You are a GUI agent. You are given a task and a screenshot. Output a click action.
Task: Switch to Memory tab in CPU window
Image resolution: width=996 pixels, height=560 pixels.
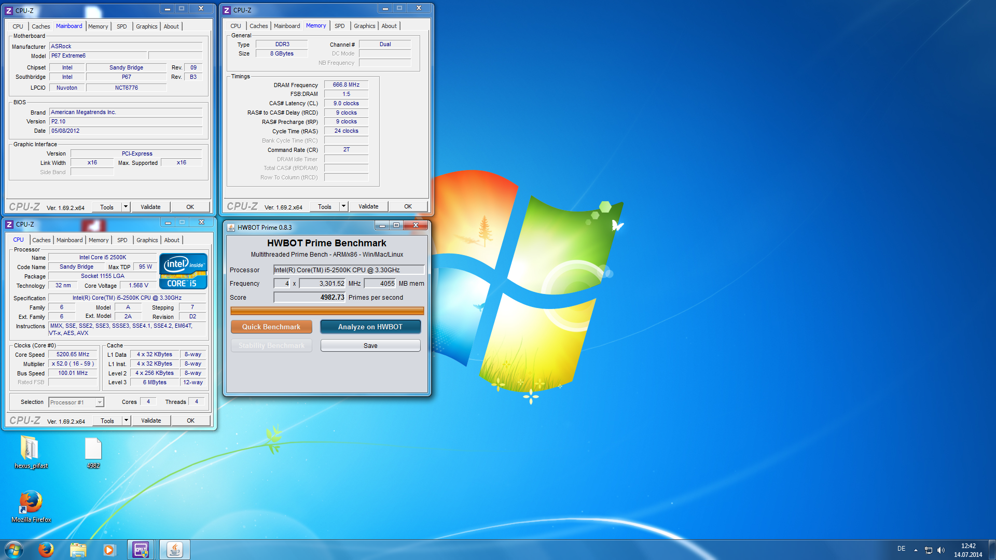[x=99, y=240]
